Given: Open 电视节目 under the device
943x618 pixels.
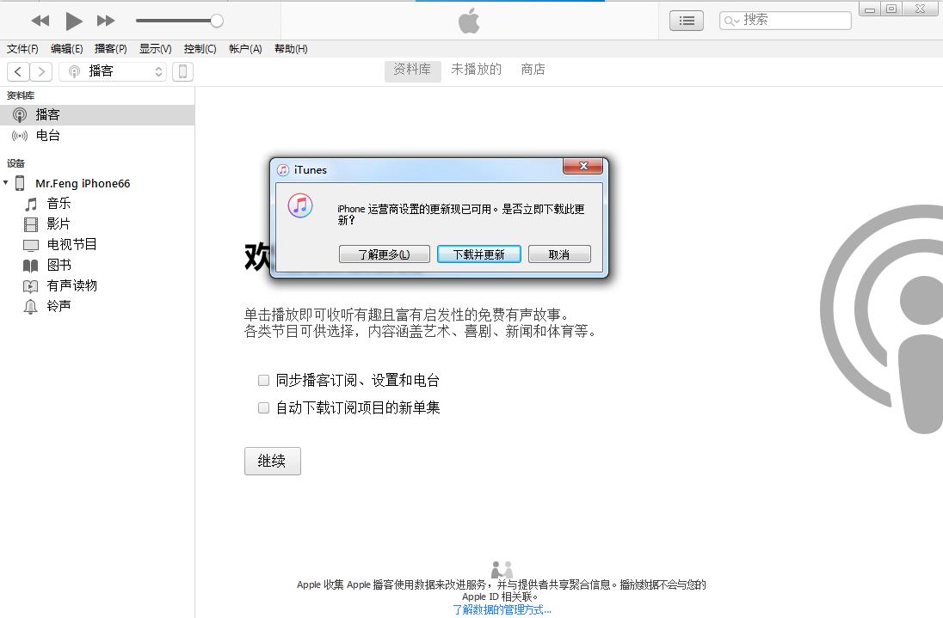Looking at the screenshot, I should pos(72,244).
